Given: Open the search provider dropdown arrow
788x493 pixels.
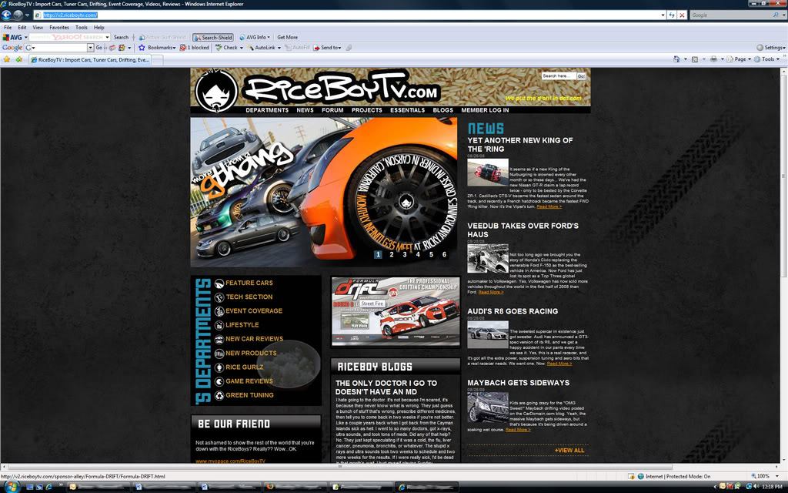Looking at the screenshot, I should 783,15.
